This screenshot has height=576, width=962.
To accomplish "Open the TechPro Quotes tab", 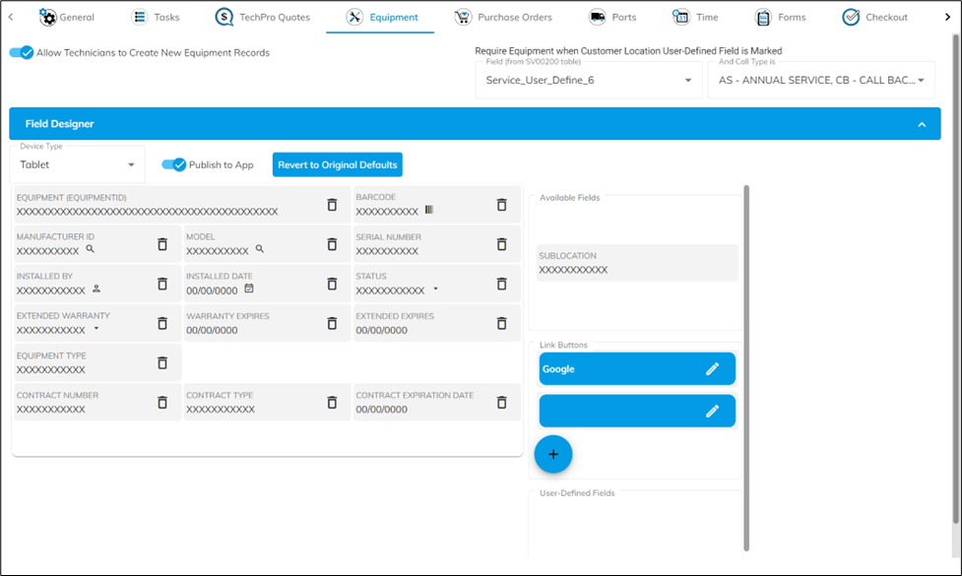I will click(x=263, y=18).
